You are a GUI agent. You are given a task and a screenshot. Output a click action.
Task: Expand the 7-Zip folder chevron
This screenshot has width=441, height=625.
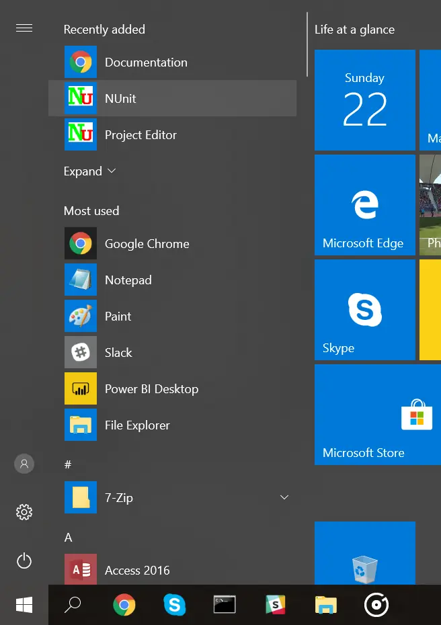(284, 497)
